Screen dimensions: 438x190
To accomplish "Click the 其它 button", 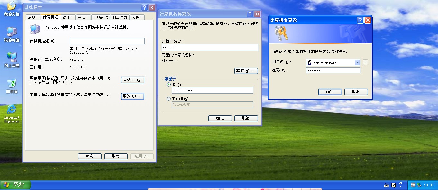I will click(x=246, y=71).
